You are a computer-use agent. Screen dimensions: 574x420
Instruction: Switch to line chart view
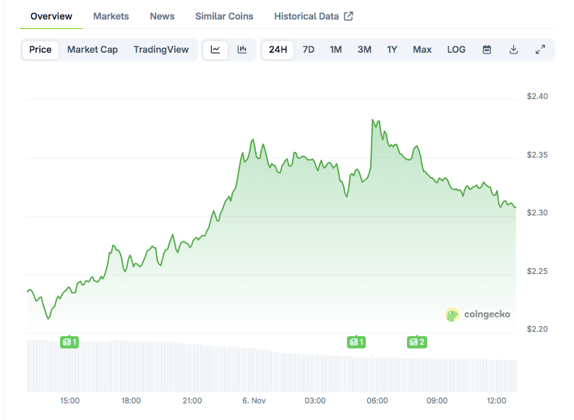point(215,50)
